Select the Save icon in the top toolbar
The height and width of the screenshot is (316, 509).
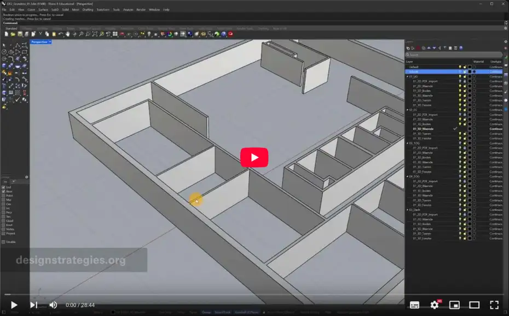point(19,34)
